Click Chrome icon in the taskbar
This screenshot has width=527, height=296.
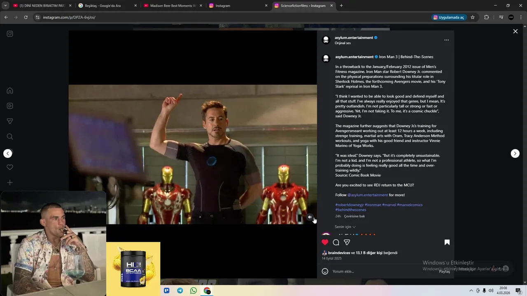(207, 291)
